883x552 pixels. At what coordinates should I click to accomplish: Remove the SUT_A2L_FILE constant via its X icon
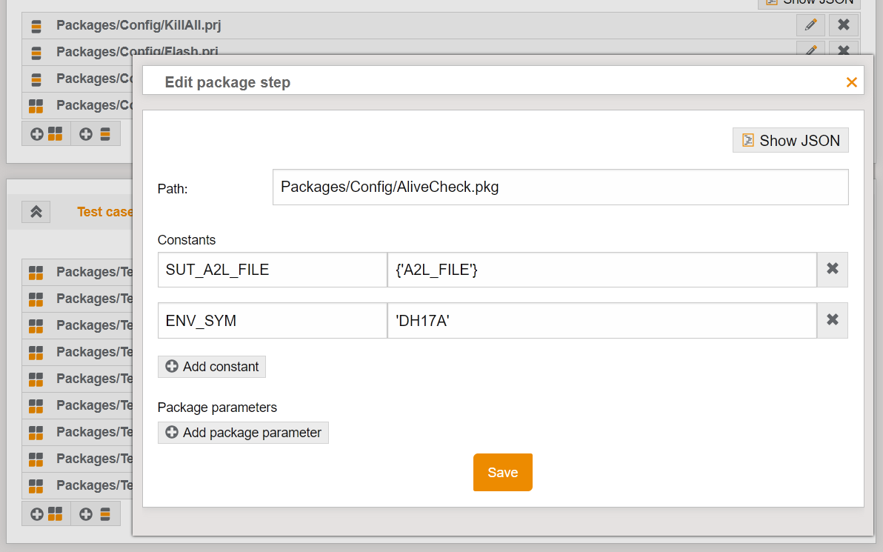pos(832,270)
